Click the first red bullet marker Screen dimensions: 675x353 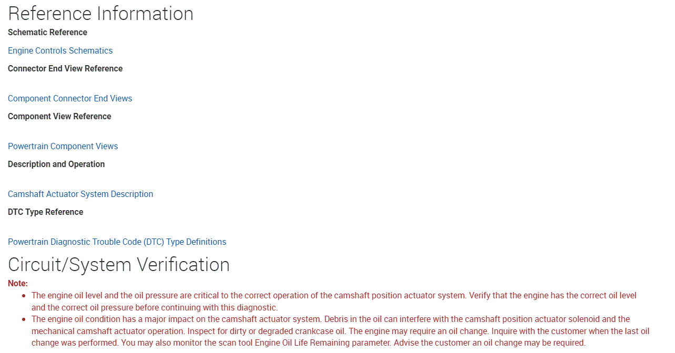coord(24,296)
